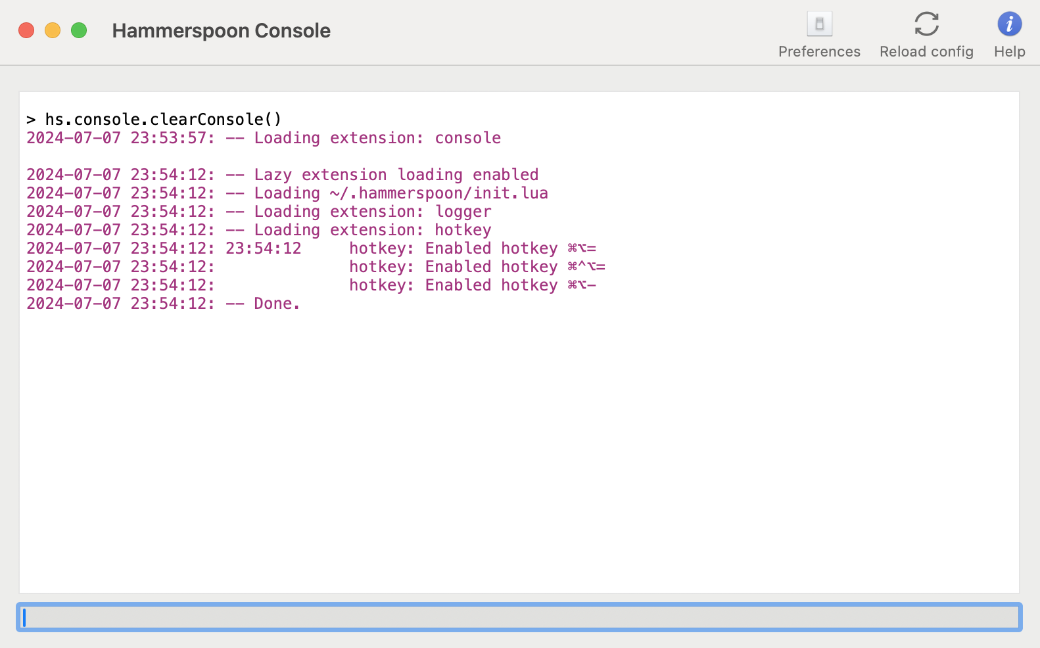Close the Hammerspoon Console window
This screenshot has height=648, width=1040.
(x=26, y=30)
